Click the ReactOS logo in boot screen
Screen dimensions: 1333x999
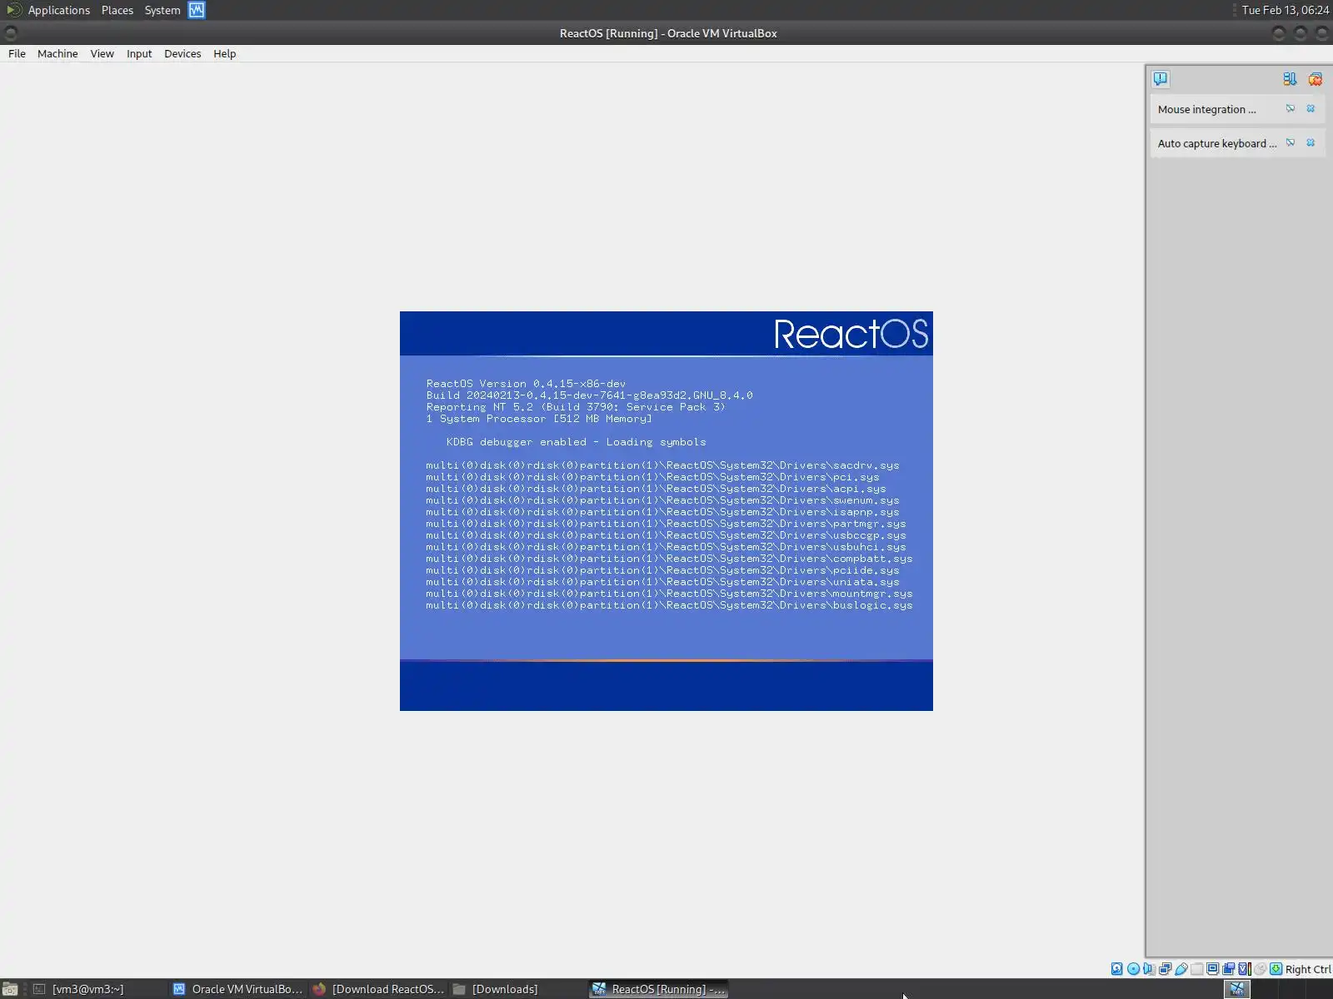[851, 334]
